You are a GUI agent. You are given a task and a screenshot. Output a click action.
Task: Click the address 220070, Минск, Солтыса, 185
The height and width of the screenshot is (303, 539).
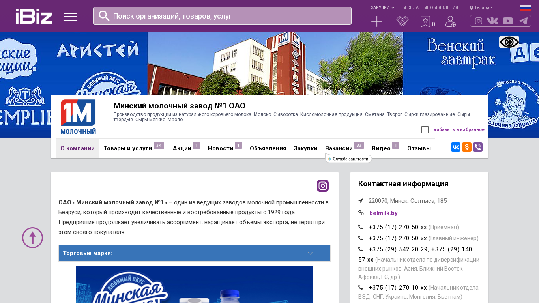(x=408, y=201)
